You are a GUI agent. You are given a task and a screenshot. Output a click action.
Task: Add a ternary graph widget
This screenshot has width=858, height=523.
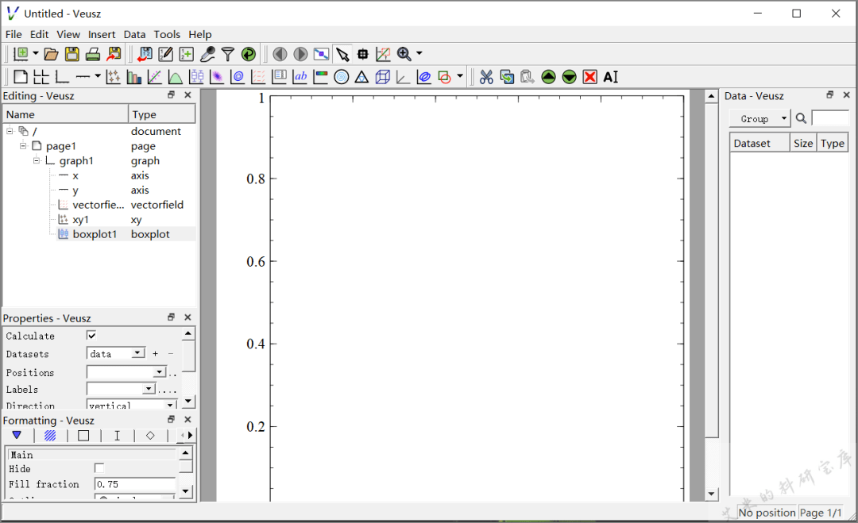click(x=361, y=77)
